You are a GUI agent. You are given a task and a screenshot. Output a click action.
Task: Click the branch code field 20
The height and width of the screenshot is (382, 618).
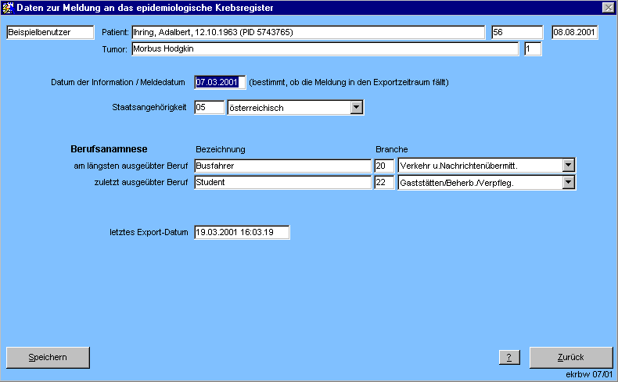click(384, 165)
